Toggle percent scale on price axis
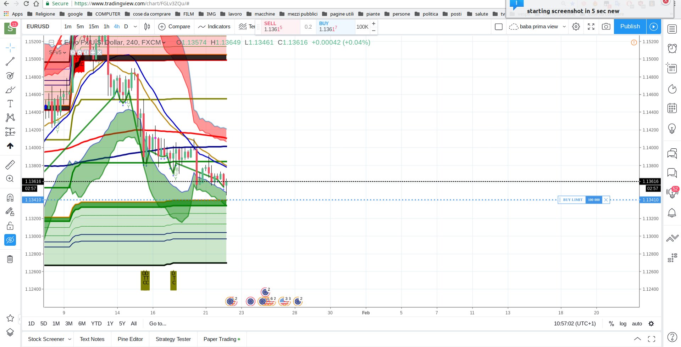This screenshot has height=347, width=681. pyautogui.click(x=611, y=324)
